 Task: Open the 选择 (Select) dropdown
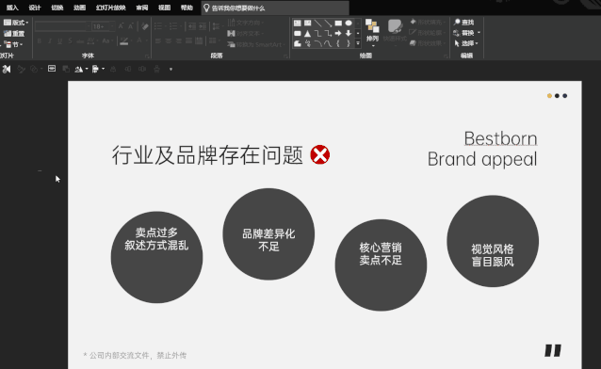(x=465, y=43)
